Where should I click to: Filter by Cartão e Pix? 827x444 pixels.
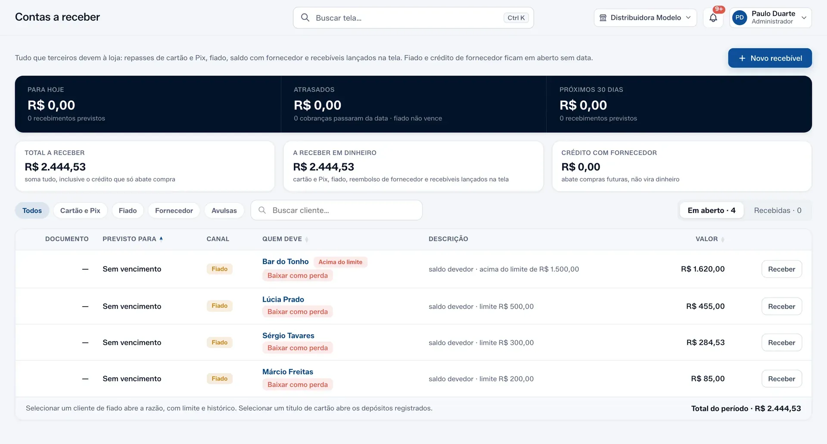[80, 211]
